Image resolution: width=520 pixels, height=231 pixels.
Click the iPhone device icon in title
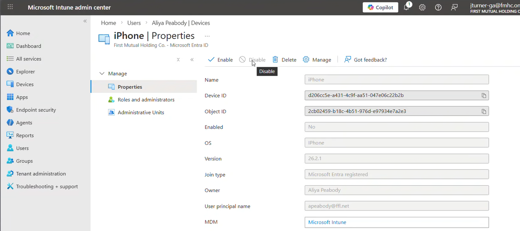pyautogui.click(x=104, y=39)
